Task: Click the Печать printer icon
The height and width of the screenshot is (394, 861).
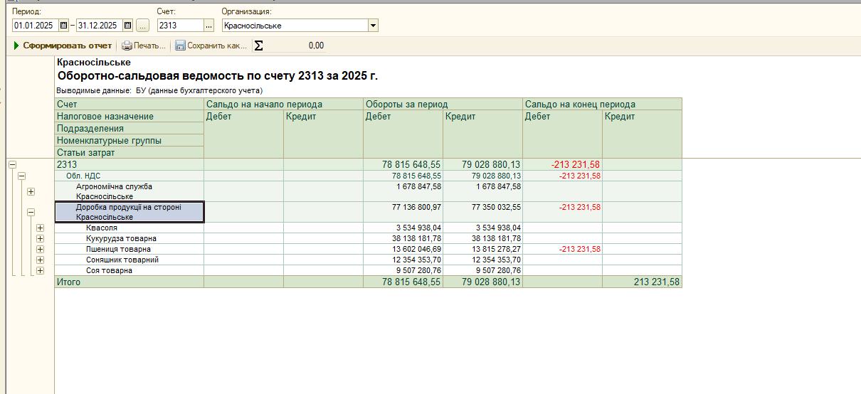Action: pyautogui.click(x=127, y=46)
